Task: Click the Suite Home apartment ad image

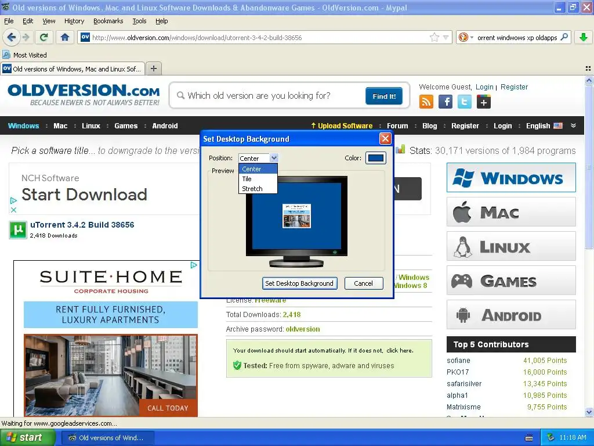Action: point(111,375)
